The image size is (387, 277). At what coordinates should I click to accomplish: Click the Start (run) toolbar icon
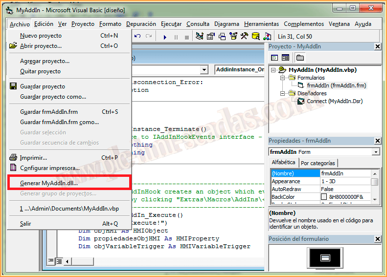[x=165, y=37]
